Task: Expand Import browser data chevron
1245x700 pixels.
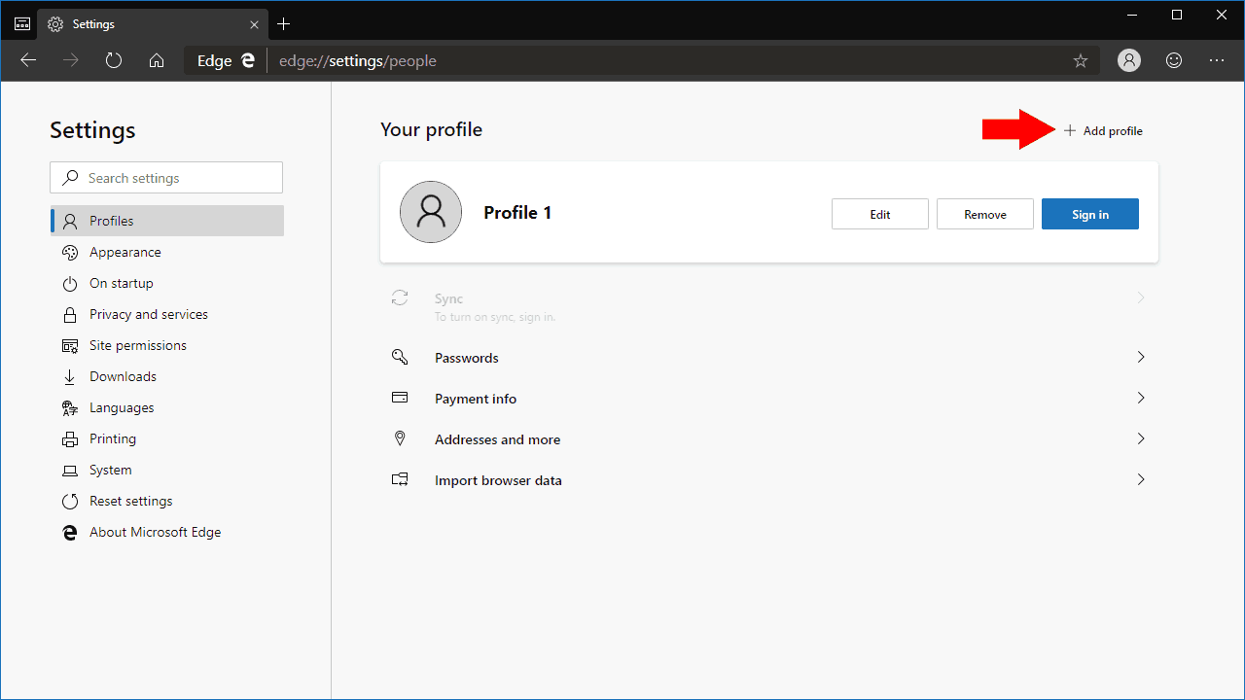Action: coord(1141,479)
